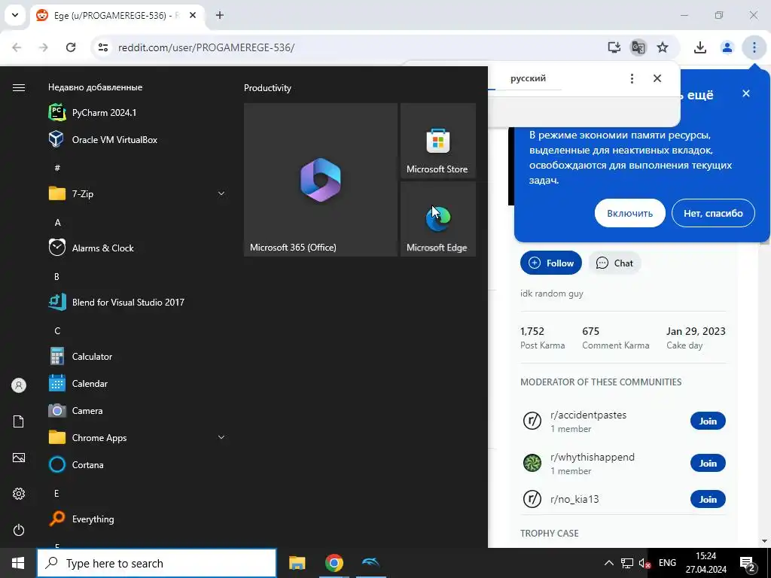Launch Microsoft Edge tile
771x578 pixels.
438,219
